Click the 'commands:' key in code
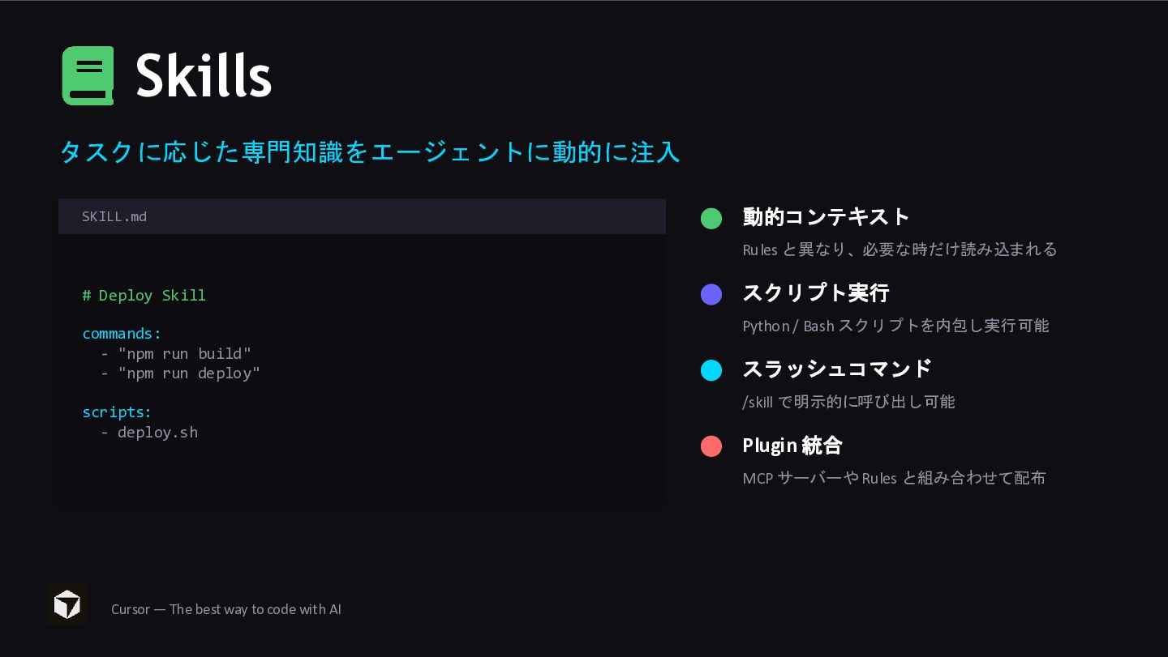The width and height of the screenshot is (1168, 657). (122, 334)
